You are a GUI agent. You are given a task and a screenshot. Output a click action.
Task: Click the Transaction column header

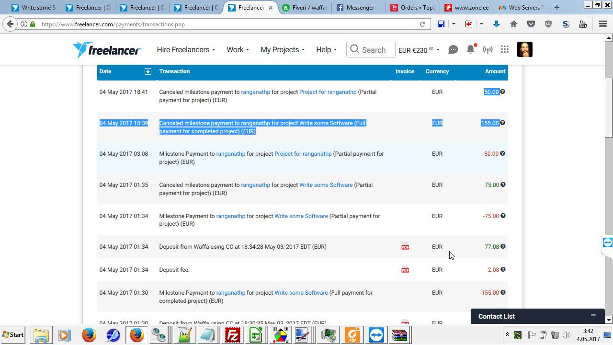pos(174,71)
